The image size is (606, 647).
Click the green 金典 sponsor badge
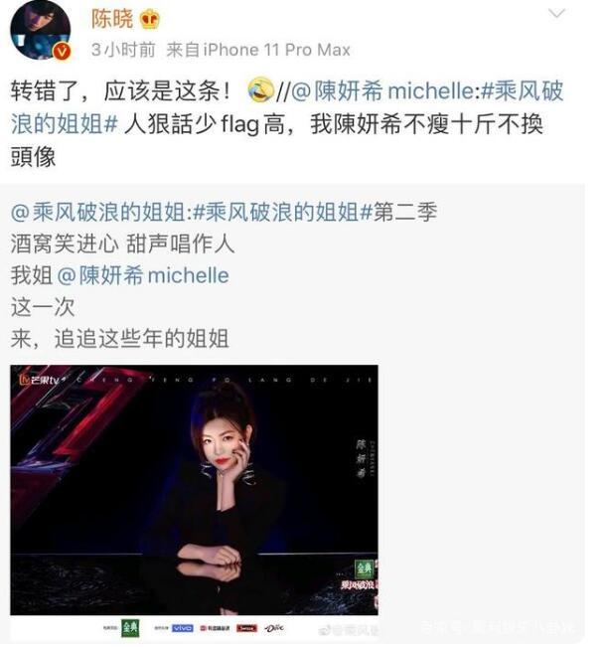point(365,569)
